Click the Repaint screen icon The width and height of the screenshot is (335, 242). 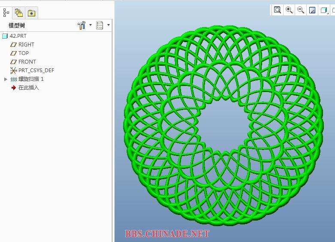312,10
